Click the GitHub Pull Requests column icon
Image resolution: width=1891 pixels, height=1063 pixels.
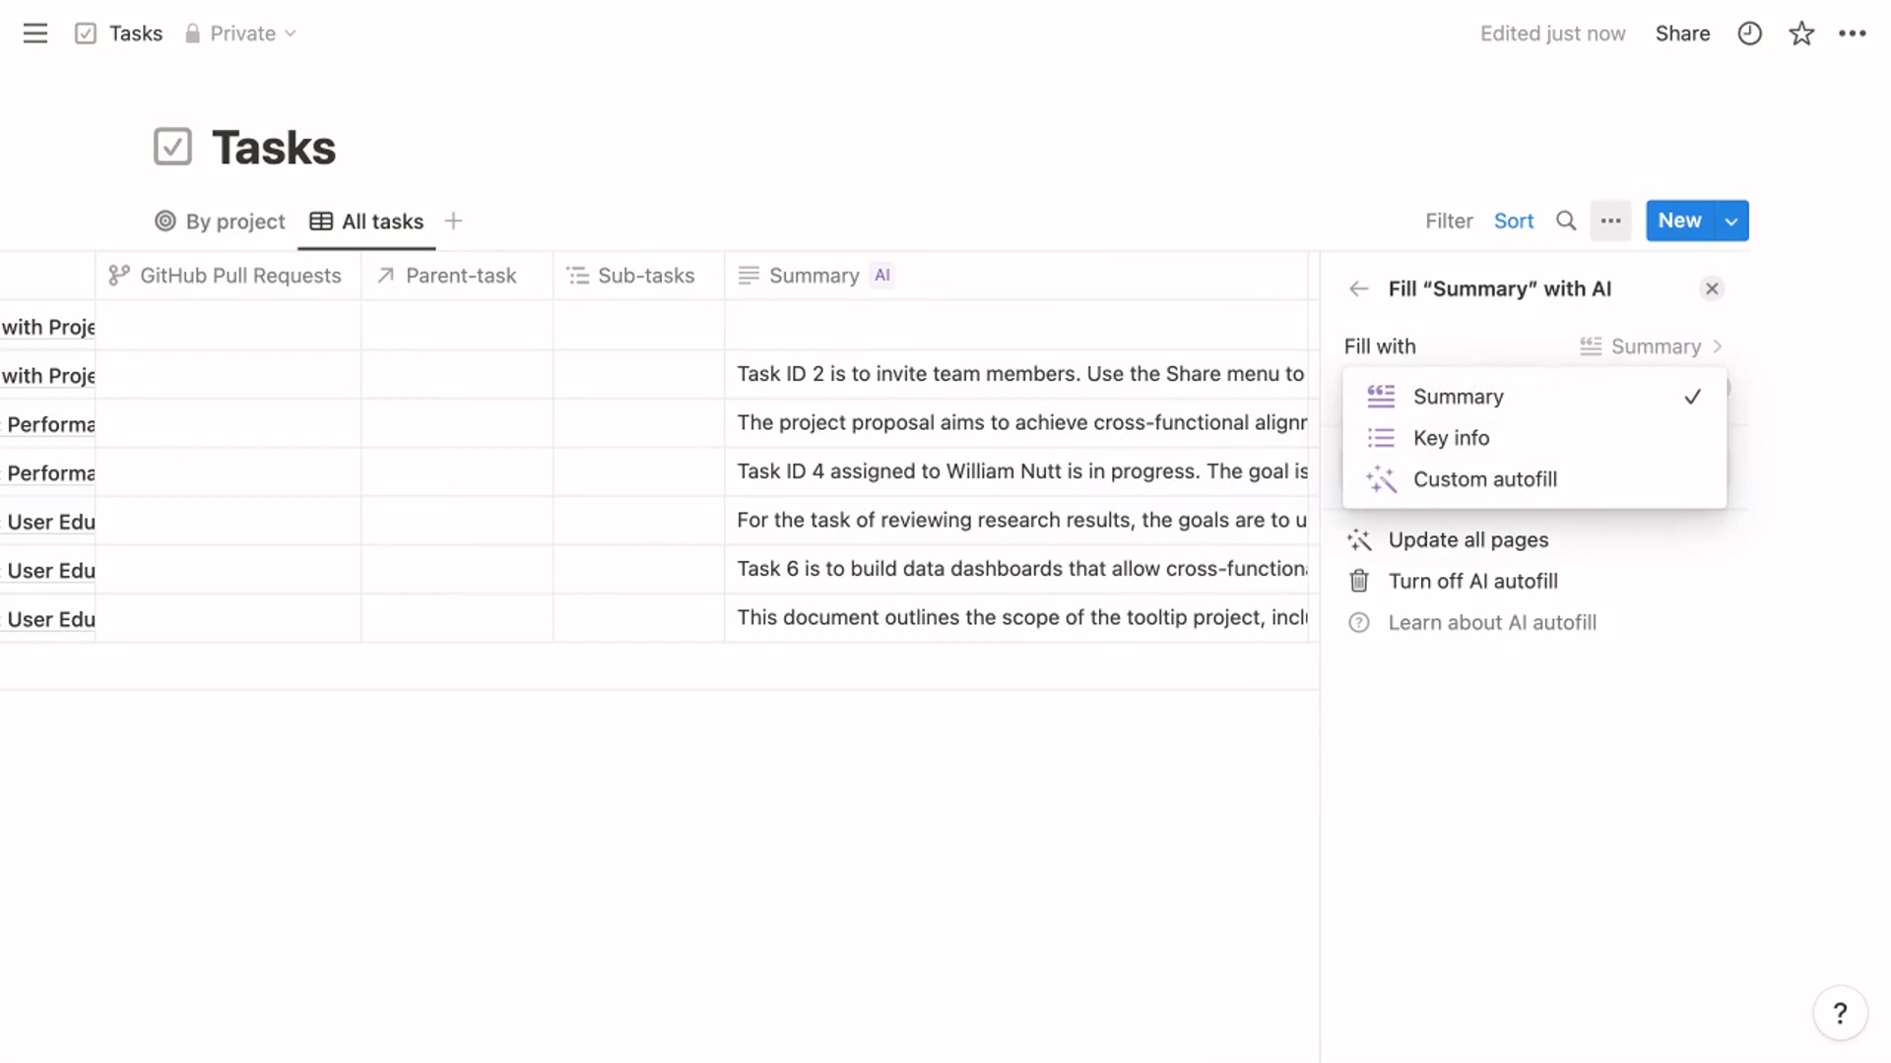(x=118, y=276)
